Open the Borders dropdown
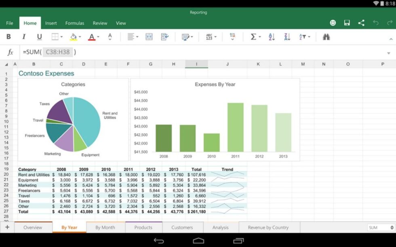 (61, 37)
